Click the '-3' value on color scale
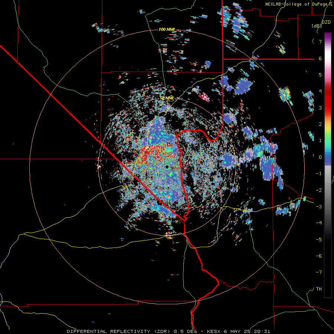The width and height of the screenshot is (334, 334). [319, 207]
